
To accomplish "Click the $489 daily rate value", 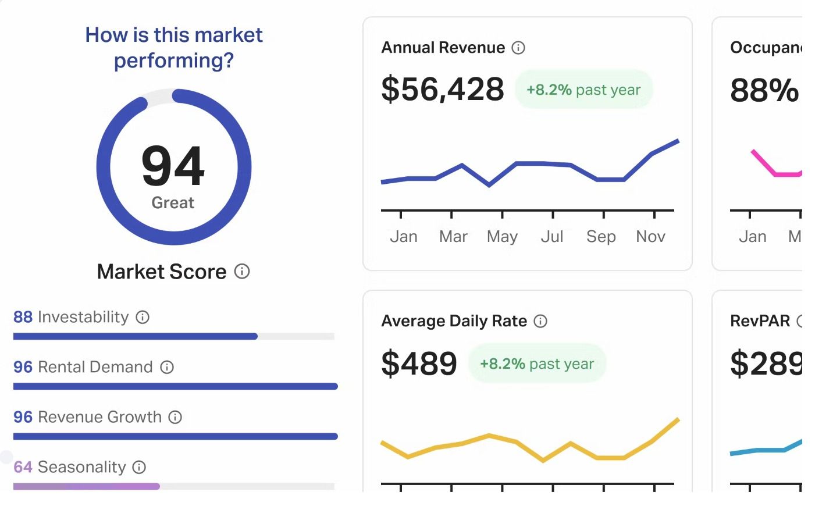I will click(419, 364).
